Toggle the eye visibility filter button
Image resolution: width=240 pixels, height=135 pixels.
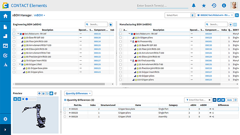pyautogui.click(x=215, y=100)
